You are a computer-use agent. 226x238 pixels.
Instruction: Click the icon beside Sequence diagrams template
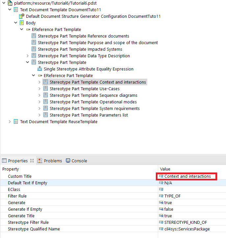[x=45, y=95]
